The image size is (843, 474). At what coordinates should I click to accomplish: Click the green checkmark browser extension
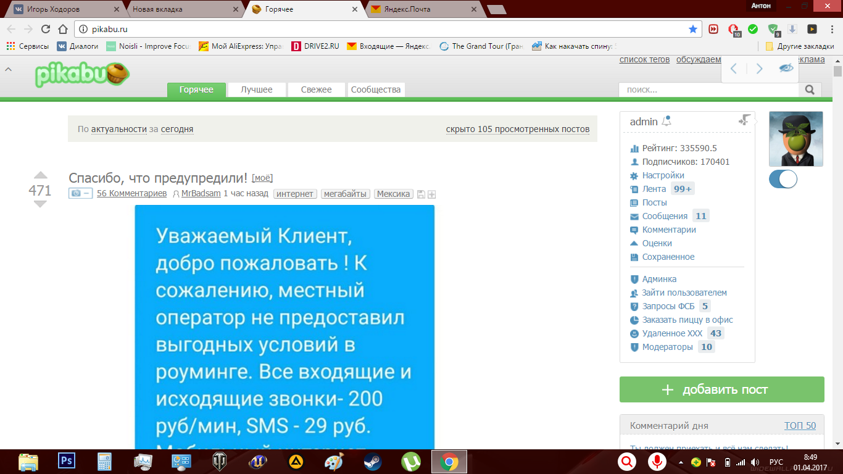(x=753, y=29)
